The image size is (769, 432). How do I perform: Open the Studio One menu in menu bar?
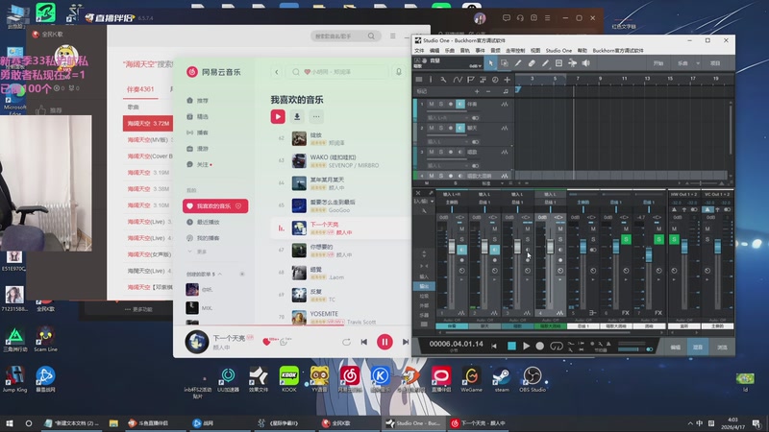558,51
